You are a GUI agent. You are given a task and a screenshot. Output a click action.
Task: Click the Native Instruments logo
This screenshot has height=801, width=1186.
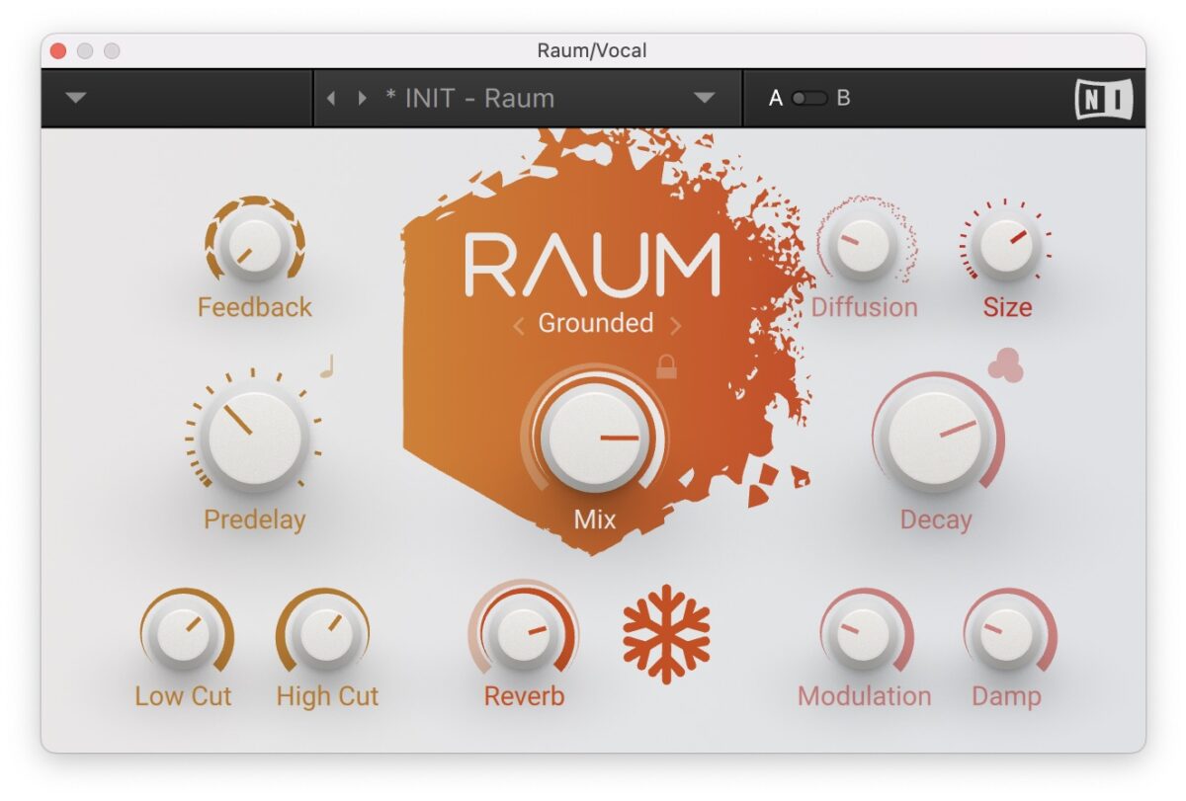[x=1104, y=98]
